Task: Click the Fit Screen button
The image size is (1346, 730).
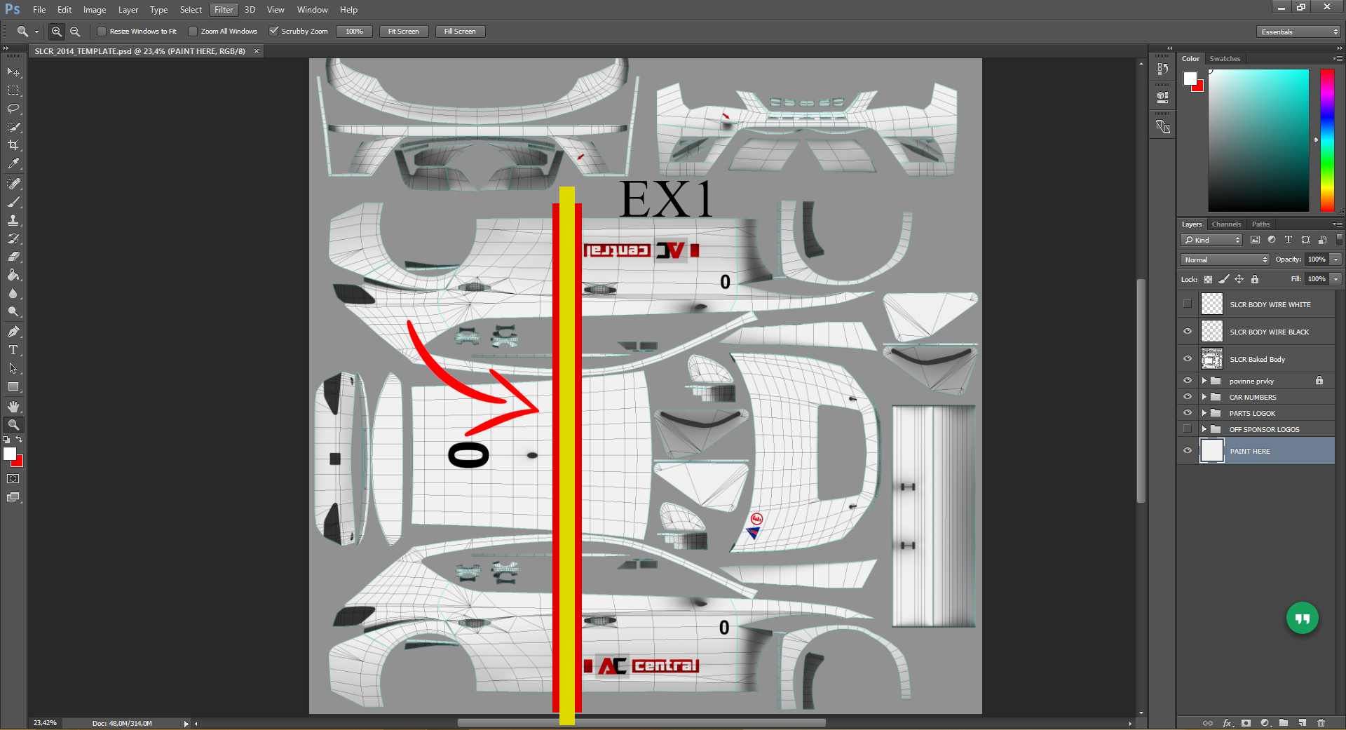Action: 404,32
